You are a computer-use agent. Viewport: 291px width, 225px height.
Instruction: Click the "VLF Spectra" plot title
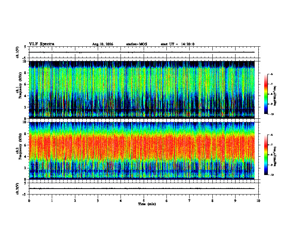pyautogui.click(x=42, y=44)
